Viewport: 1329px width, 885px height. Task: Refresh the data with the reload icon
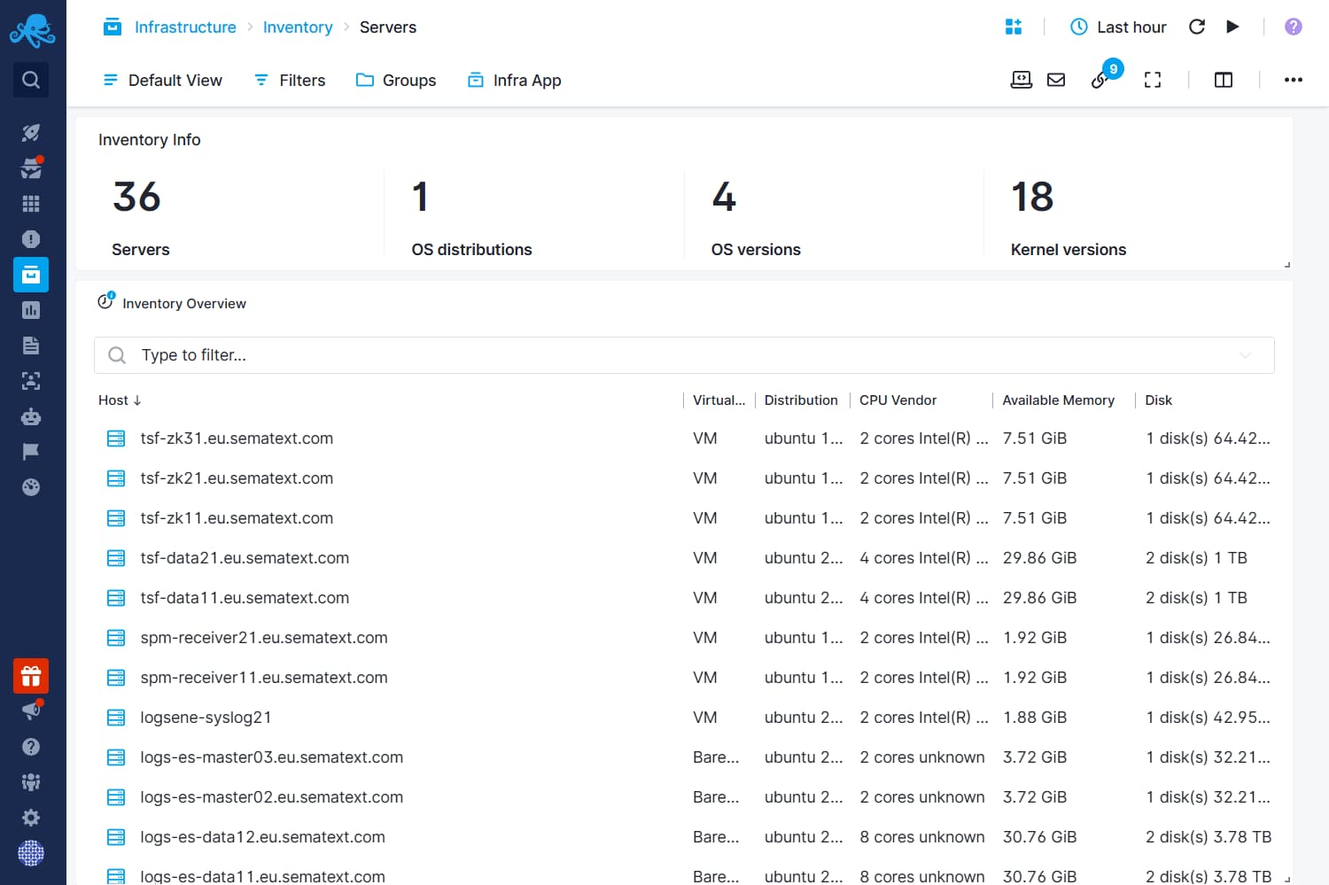point(1196,27)
